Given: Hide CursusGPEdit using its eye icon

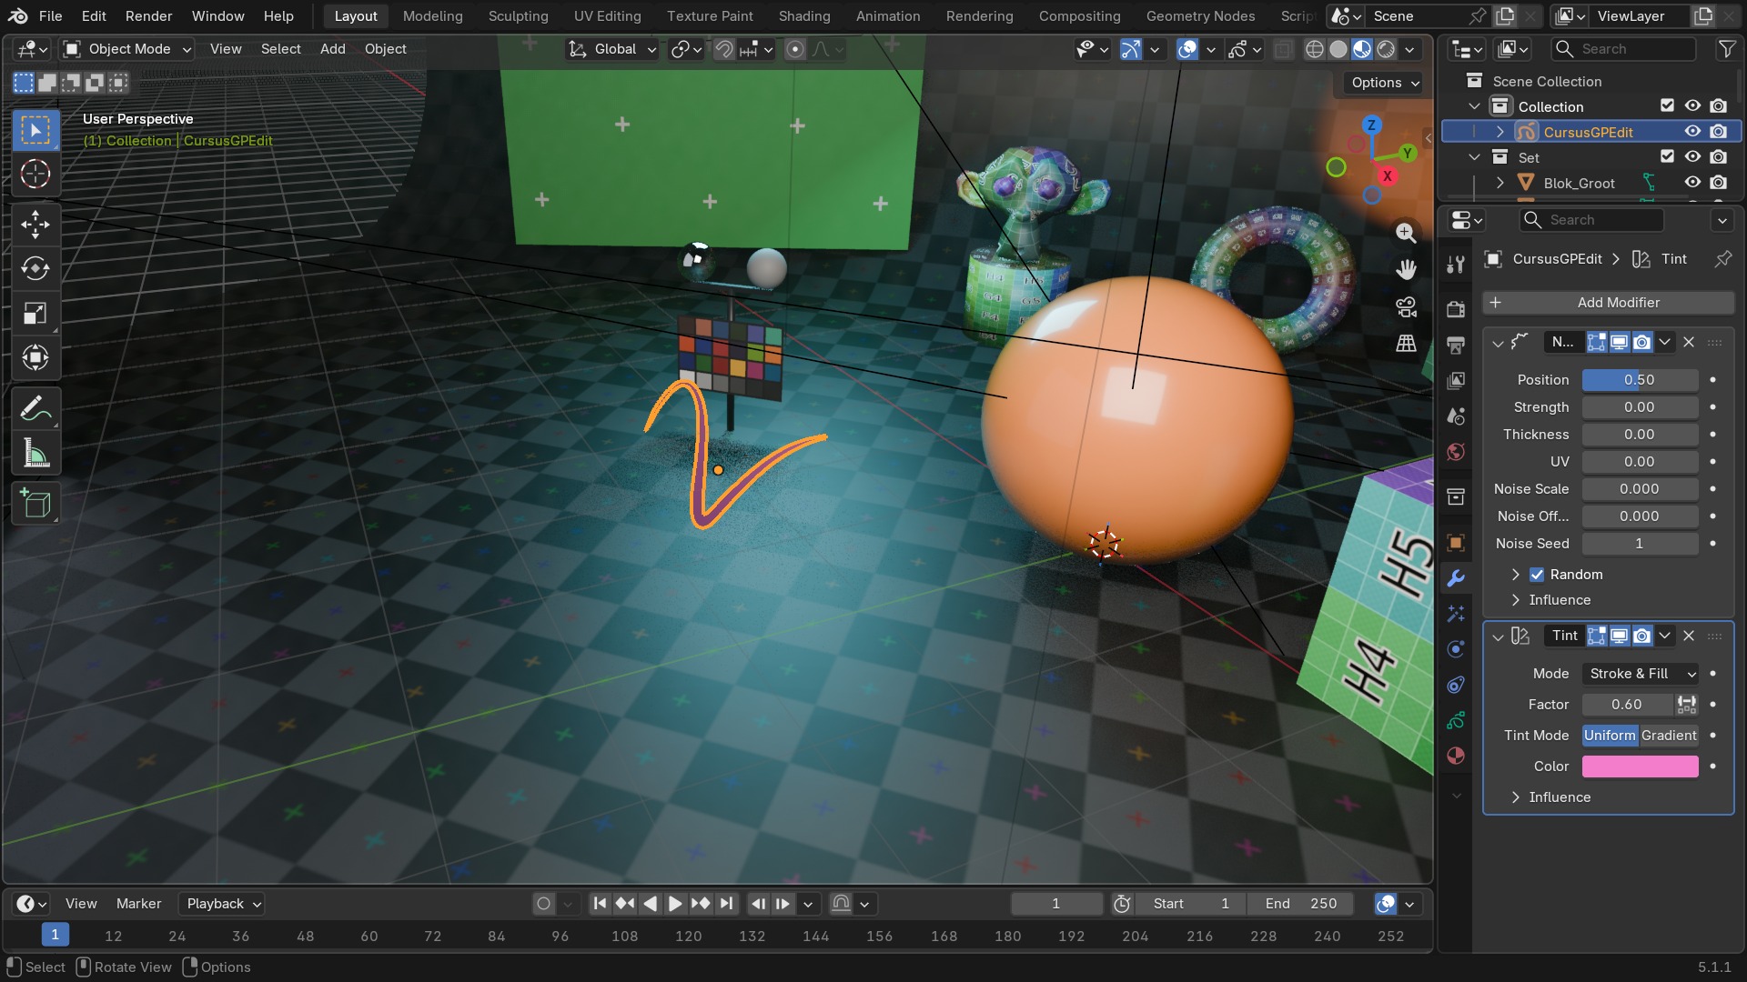Looking at the screenshot, I should pos(1692,132).
